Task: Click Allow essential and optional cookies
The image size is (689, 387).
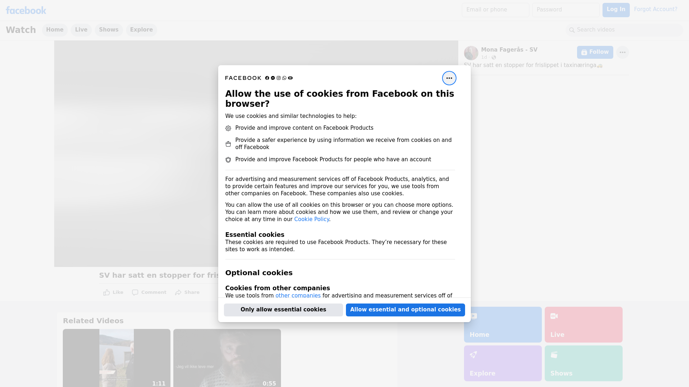Action: (405, 310)
